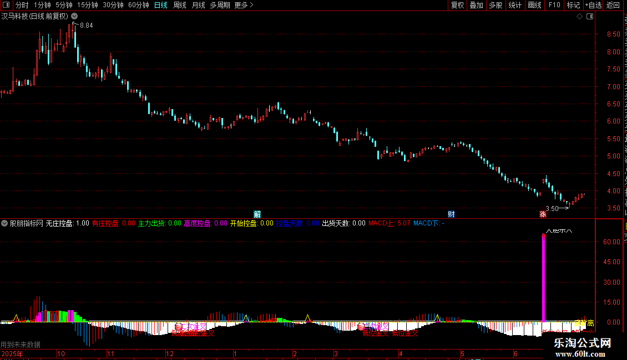Click the 解 event marker icon
This screenshot has height=360, width=627.
click(x=257, y=214)
